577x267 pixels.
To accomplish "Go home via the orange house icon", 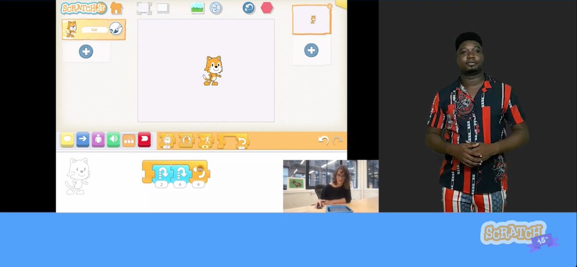I will tap(116, 8).
